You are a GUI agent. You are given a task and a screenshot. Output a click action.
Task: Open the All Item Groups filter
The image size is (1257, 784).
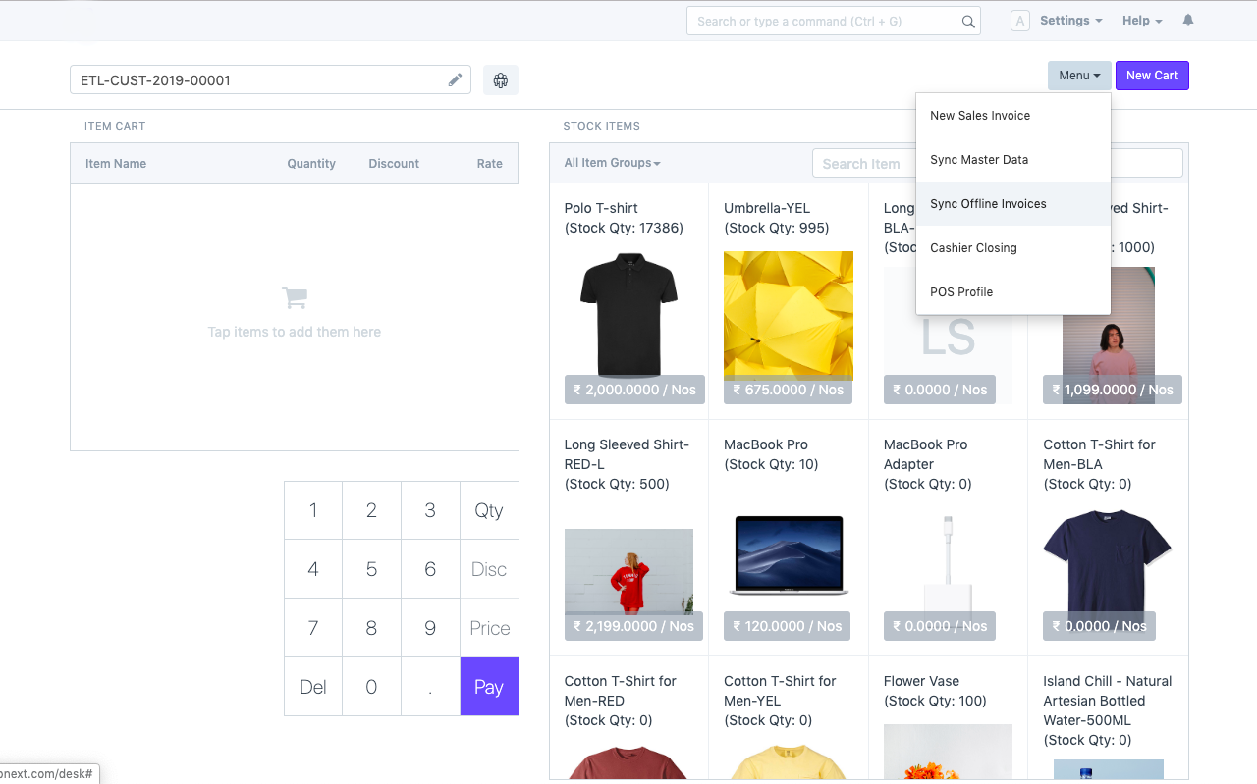(612, 163)
